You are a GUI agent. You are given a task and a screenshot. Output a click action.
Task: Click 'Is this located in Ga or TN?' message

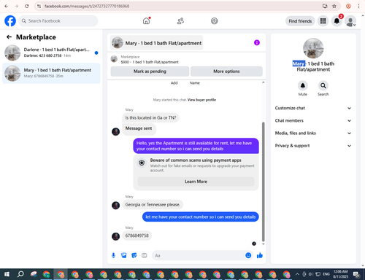pos(150,117)
